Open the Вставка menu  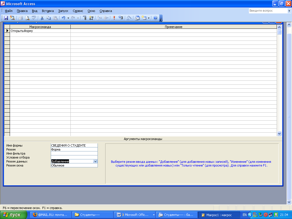coord(48,11)
